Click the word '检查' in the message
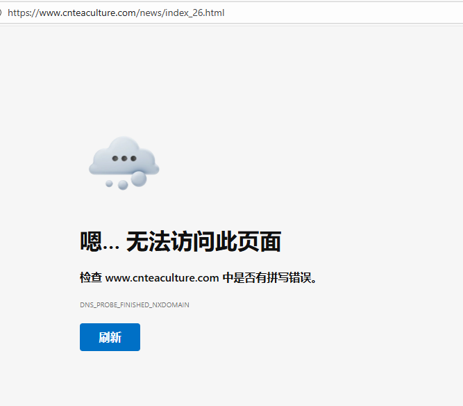 coord(90,278)
